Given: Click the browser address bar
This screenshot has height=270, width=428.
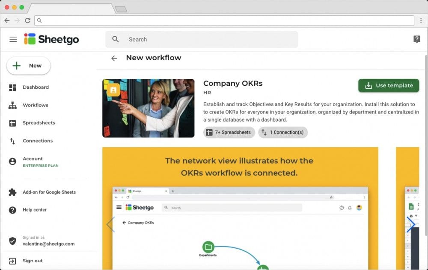Looking at the screenshot, I should pos(224,20).
